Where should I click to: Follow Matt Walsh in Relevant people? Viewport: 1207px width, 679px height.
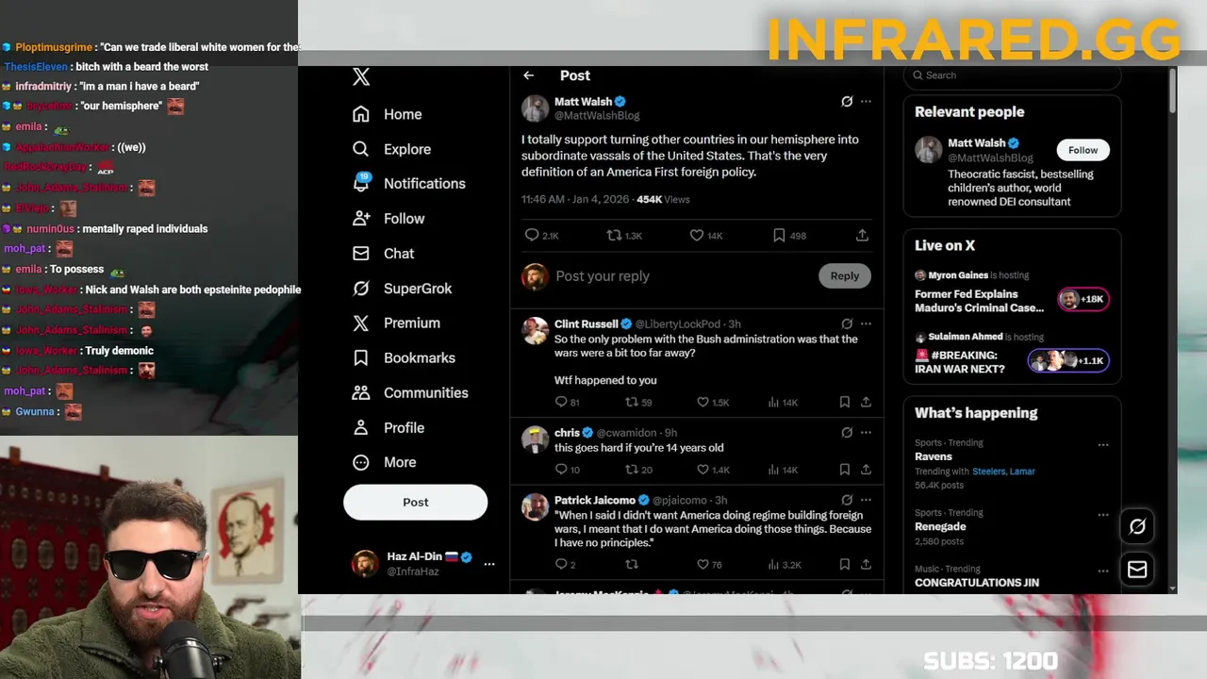click(1083, 150)
